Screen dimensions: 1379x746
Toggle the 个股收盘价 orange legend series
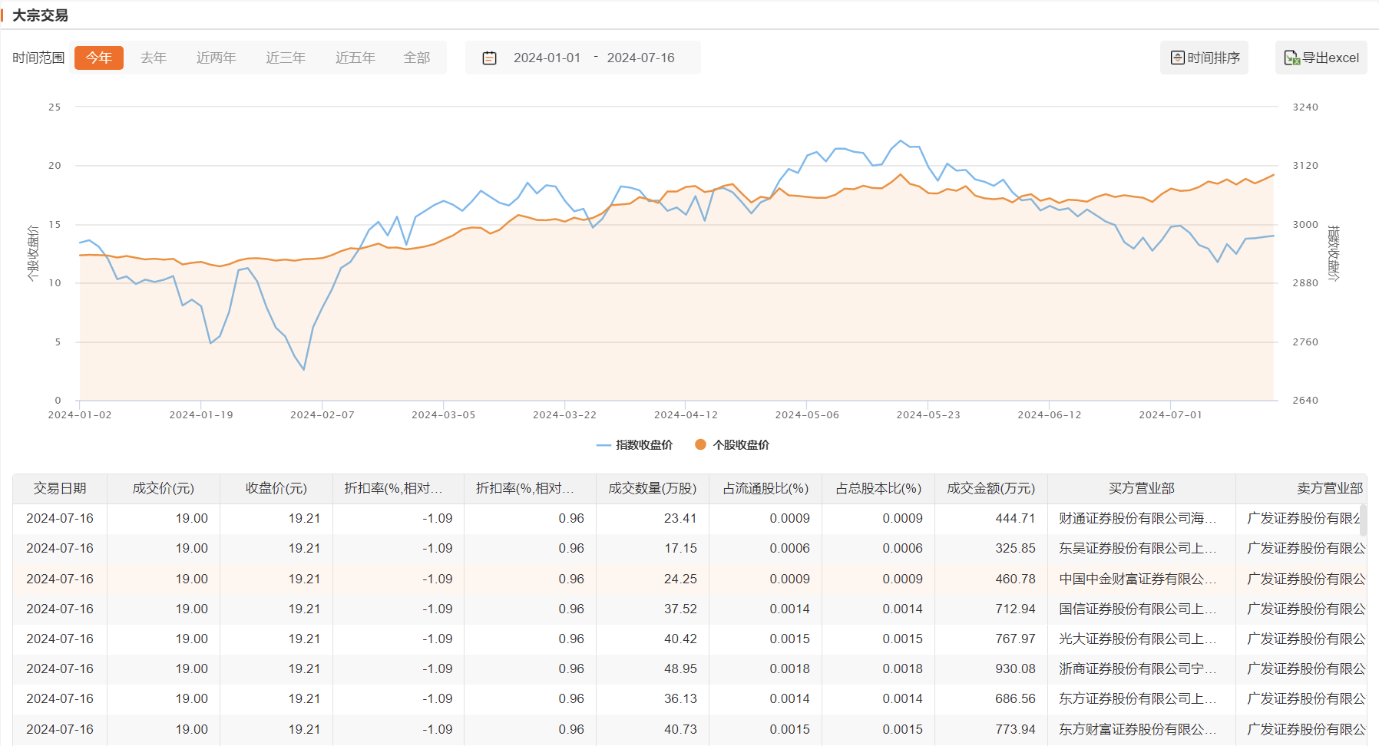(732, 445)
